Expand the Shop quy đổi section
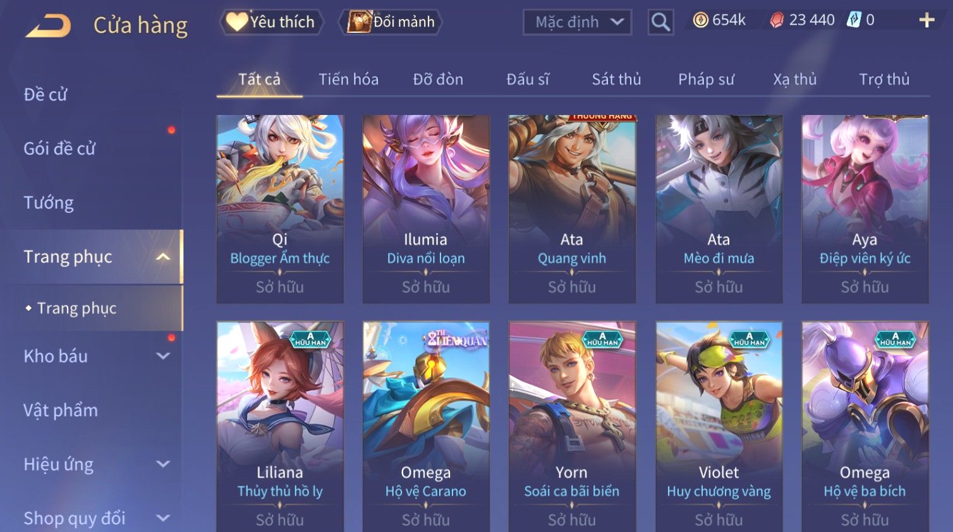Viewport: 953px width, 532px height. click(163, 518)
